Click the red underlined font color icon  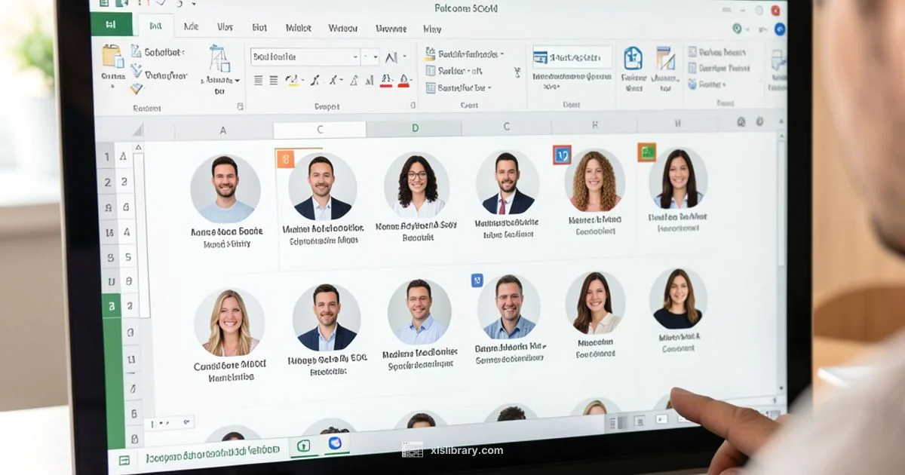[x=386, y=80]
